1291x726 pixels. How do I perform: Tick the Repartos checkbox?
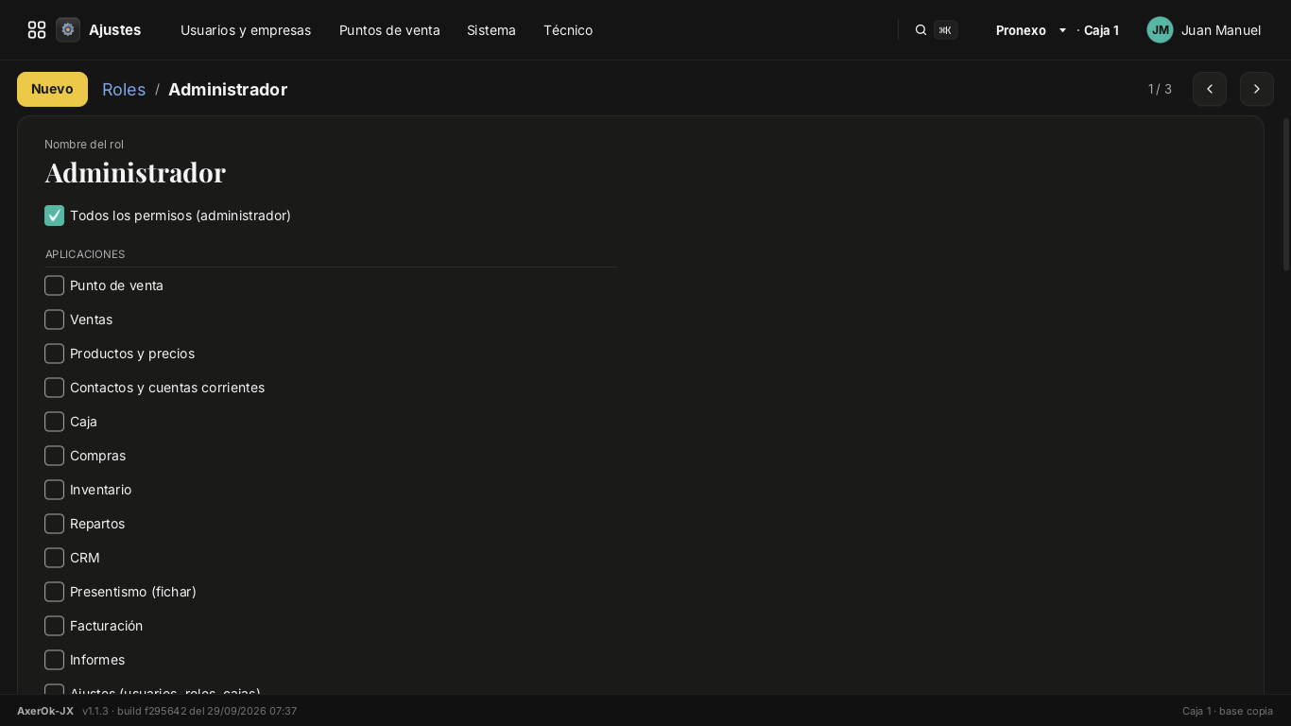54,524
